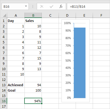Select column B header
Image resolution: width=110 pixels, height=109 pixels.
[x=33, y=15]
